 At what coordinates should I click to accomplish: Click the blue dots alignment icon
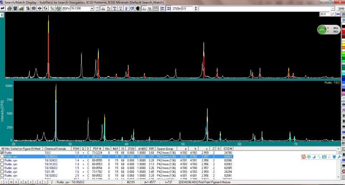coord(168,8)
